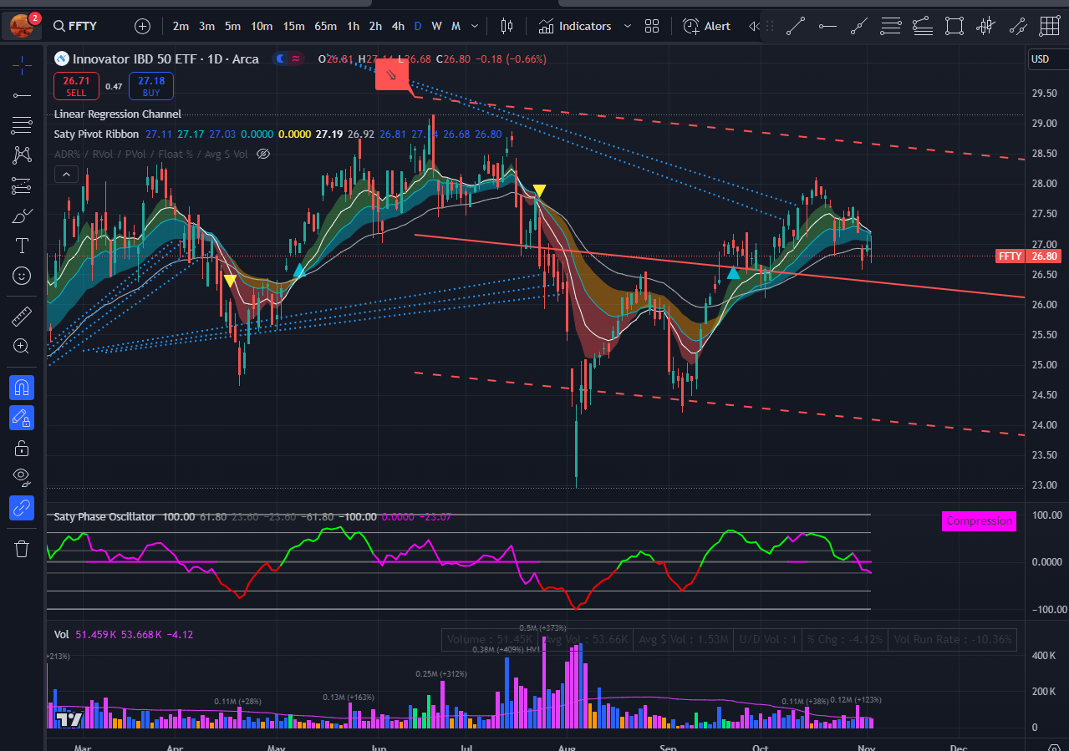Select the W weekly timeframe

tap(436, 26)
